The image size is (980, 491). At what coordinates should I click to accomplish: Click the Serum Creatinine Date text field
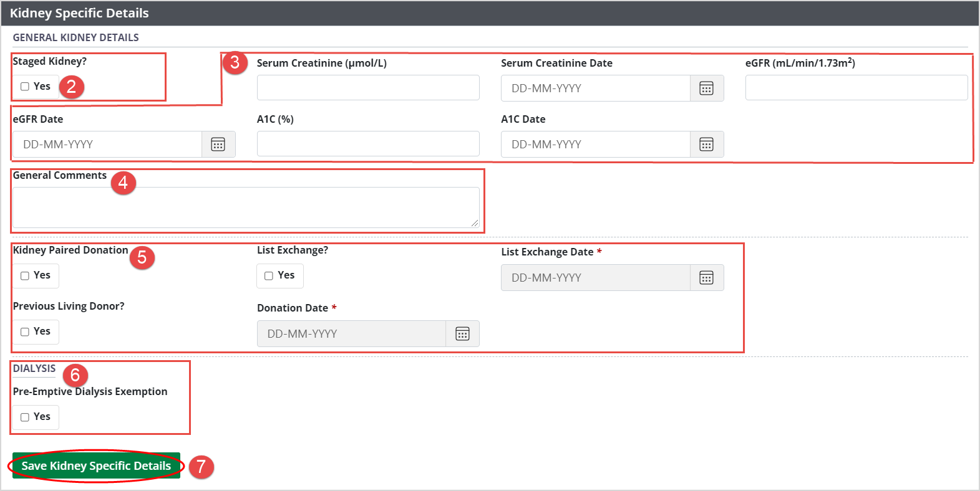(x=596, y=88)
